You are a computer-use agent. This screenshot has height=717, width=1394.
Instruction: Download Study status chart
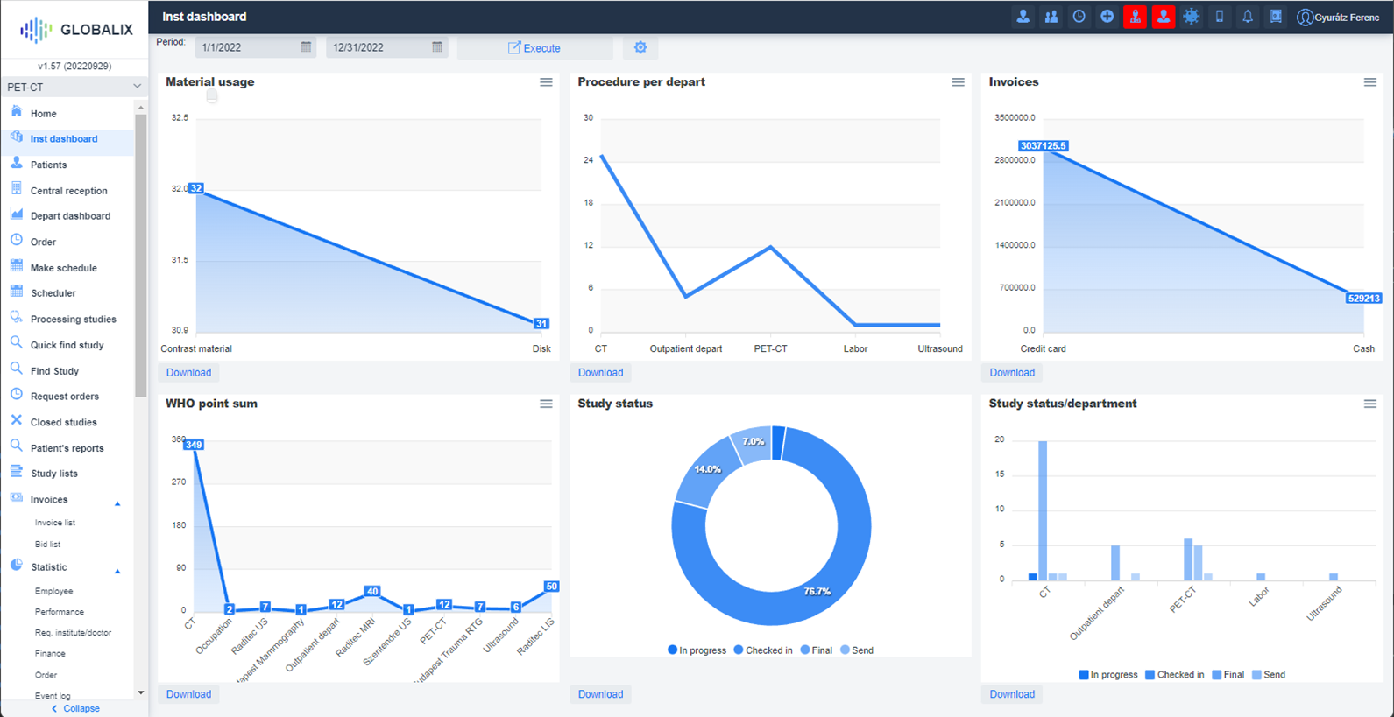600,694
